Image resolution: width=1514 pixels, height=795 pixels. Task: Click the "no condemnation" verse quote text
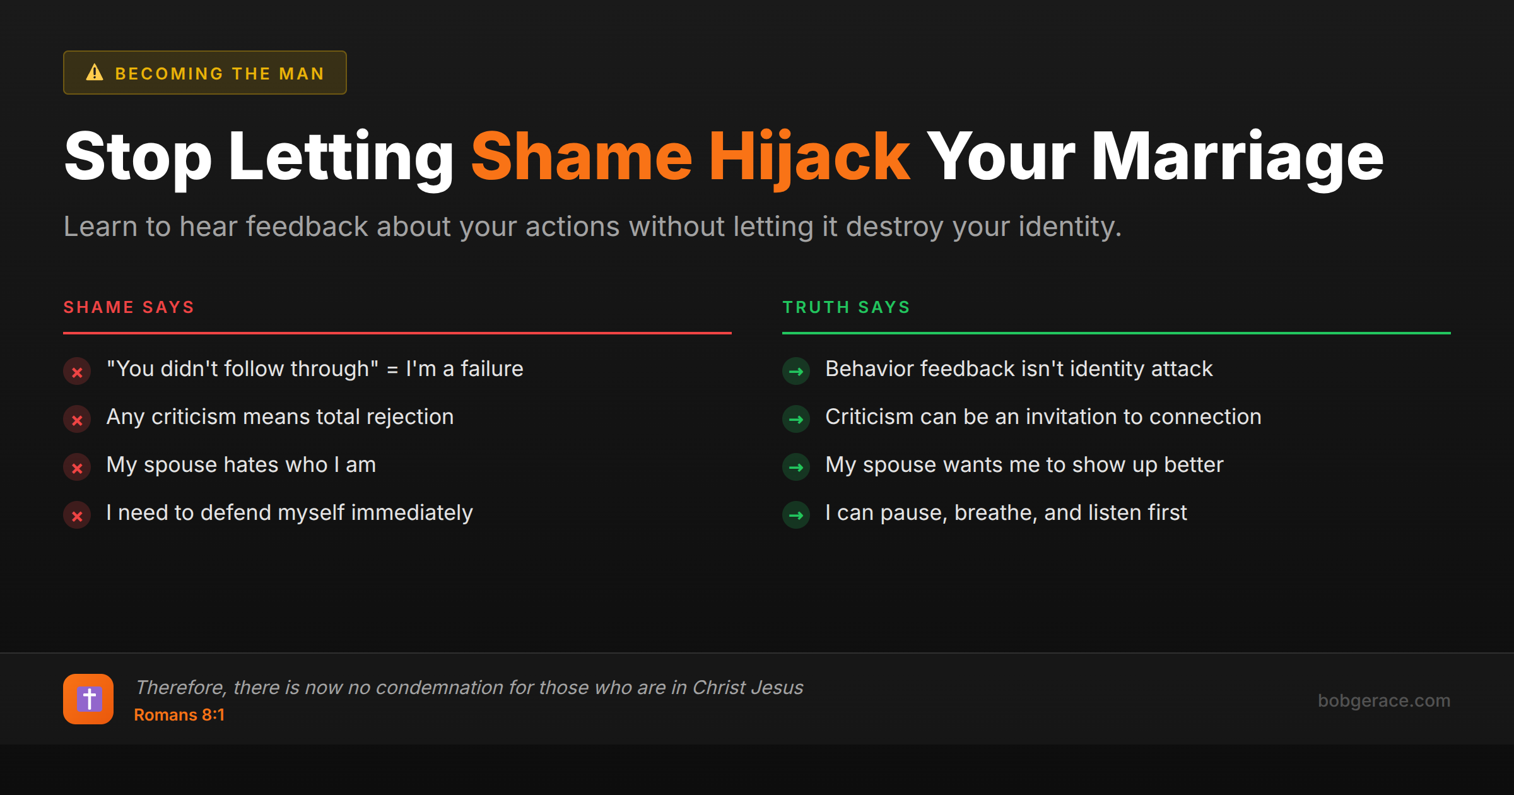(469, 687)
